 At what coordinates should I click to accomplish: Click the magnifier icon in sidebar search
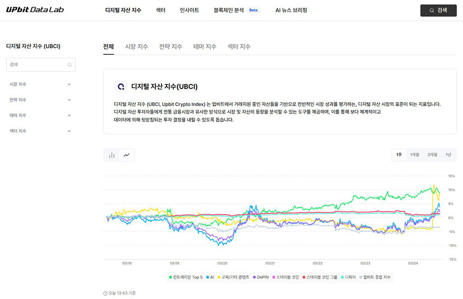coord(70,65)
